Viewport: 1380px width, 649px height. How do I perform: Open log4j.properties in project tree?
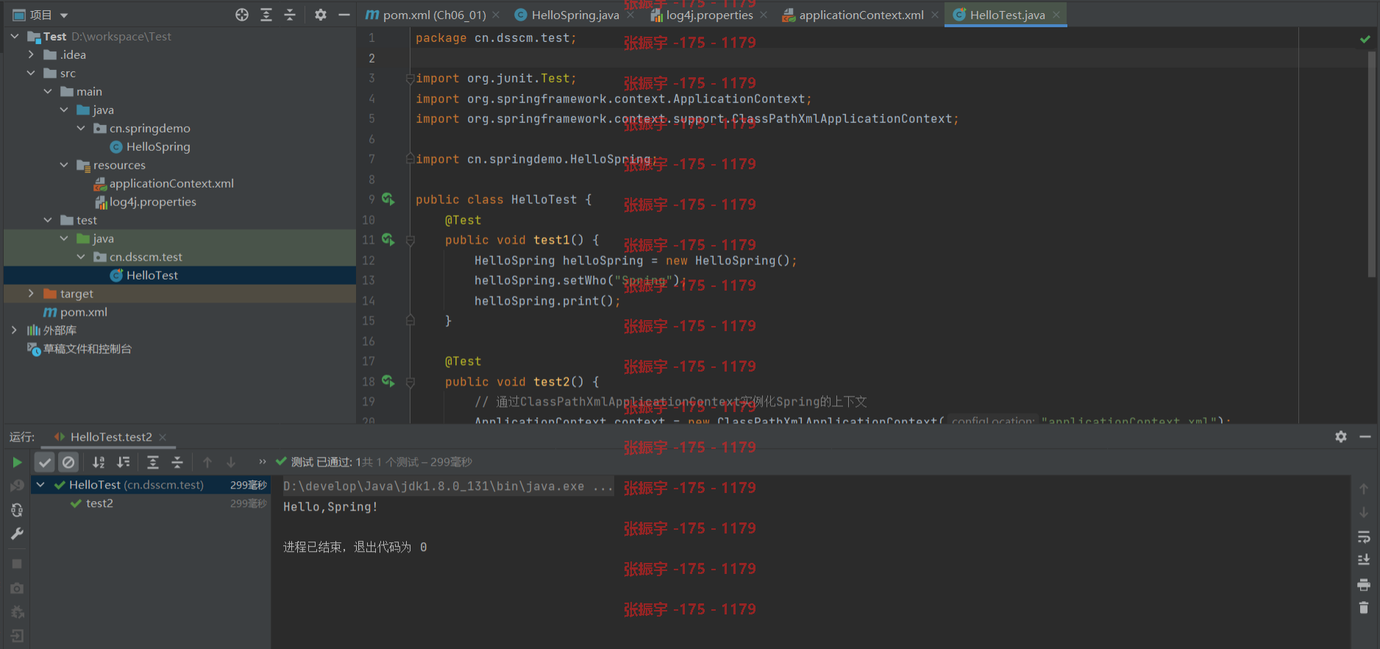coord(152,202)
